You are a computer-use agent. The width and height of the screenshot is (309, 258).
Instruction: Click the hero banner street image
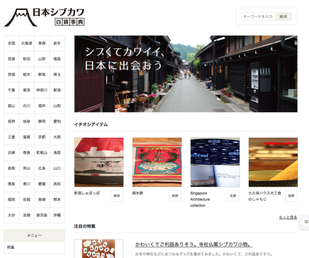186,74
